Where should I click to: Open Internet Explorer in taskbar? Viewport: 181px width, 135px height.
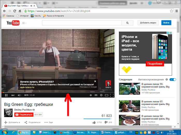click(x=13, y=132)
